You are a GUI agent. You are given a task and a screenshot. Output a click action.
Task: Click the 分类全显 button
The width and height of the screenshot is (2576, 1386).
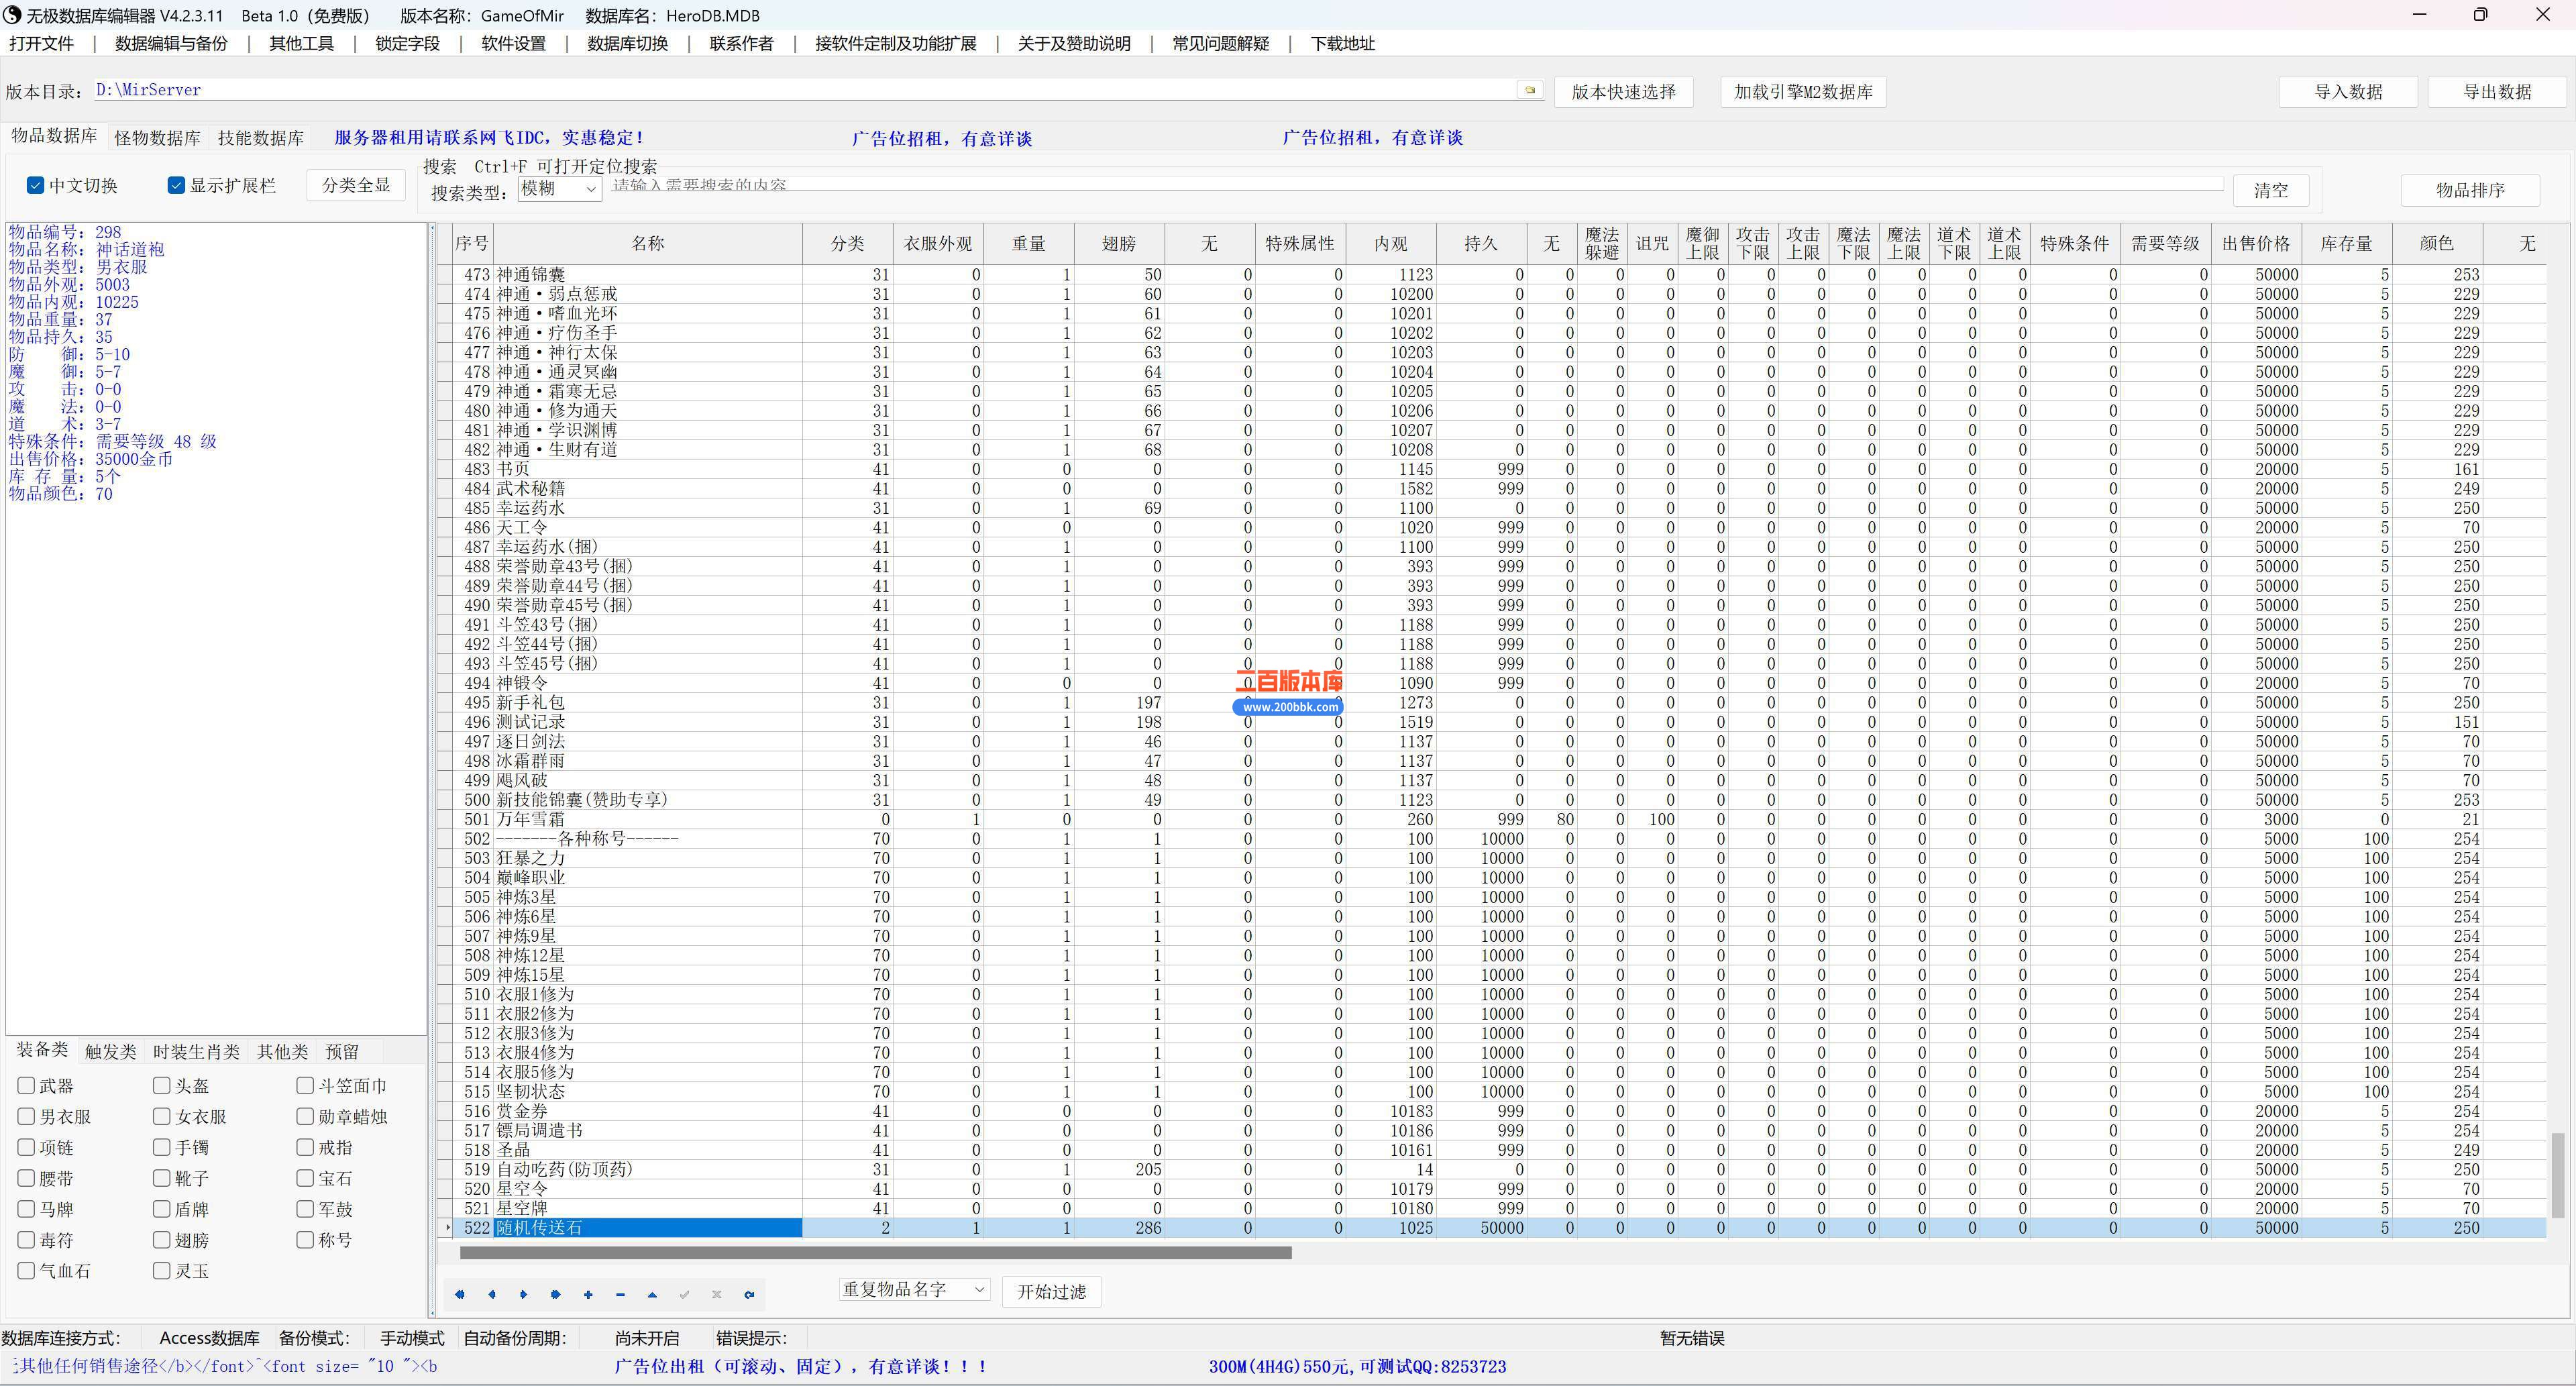(x=356, y=185)
